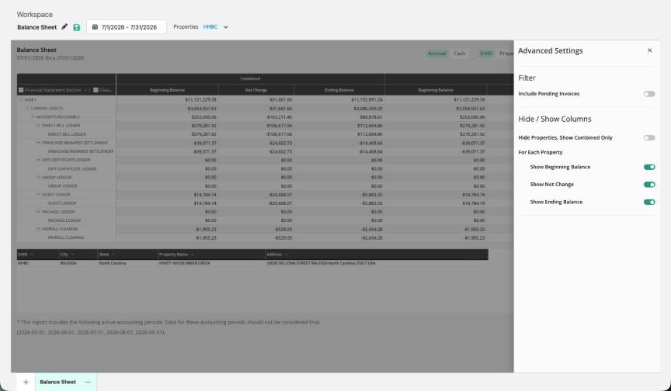Collapse the GUEST LEDGER group
The image size is (671, 391).
point(39,195)
